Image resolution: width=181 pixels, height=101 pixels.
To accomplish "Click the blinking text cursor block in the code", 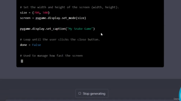I will coord(22,61).
